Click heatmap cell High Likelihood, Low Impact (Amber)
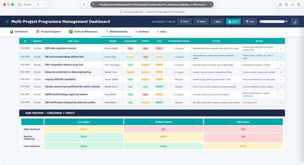Screen dimensions: 304x165 [x=84, y=129]
